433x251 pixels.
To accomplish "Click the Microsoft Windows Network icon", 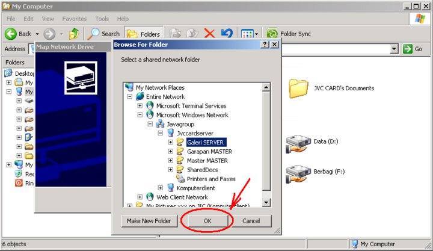I will click(x=150, y=115).
